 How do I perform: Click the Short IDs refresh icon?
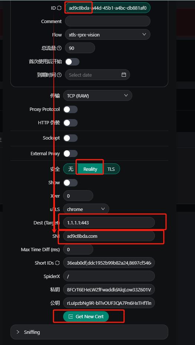coord(58,263)
